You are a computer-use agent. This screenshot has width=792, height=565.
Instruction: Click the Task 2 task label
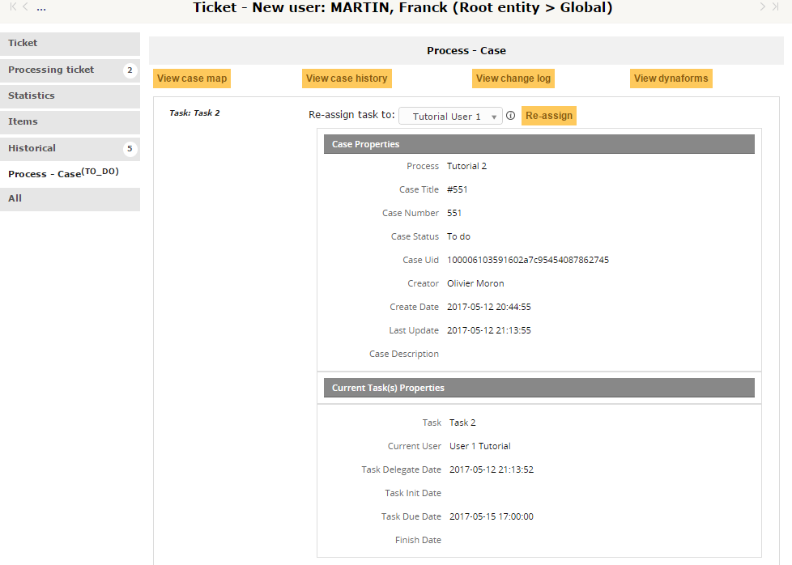pos(194,113)
